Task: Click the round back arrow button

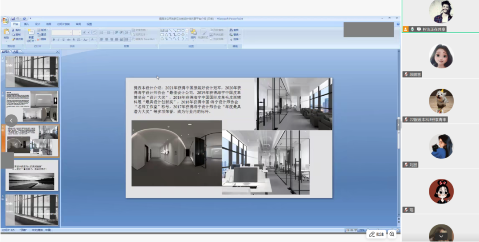Action: (11, 120)
